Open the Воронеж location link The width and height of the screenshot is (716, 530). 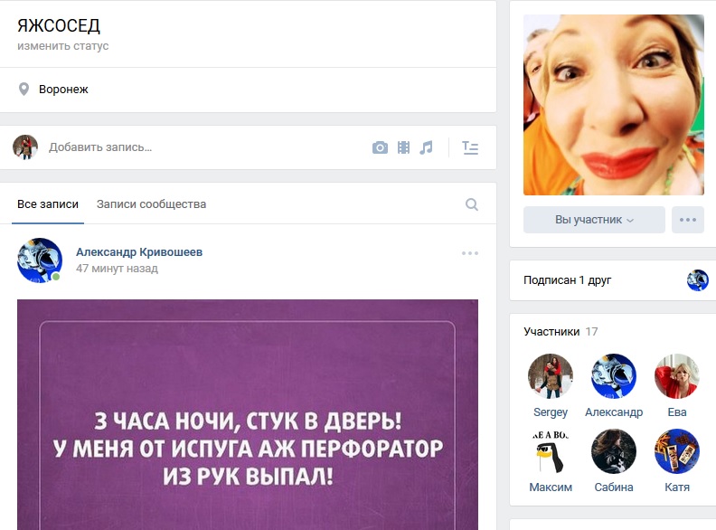[63, 90]
